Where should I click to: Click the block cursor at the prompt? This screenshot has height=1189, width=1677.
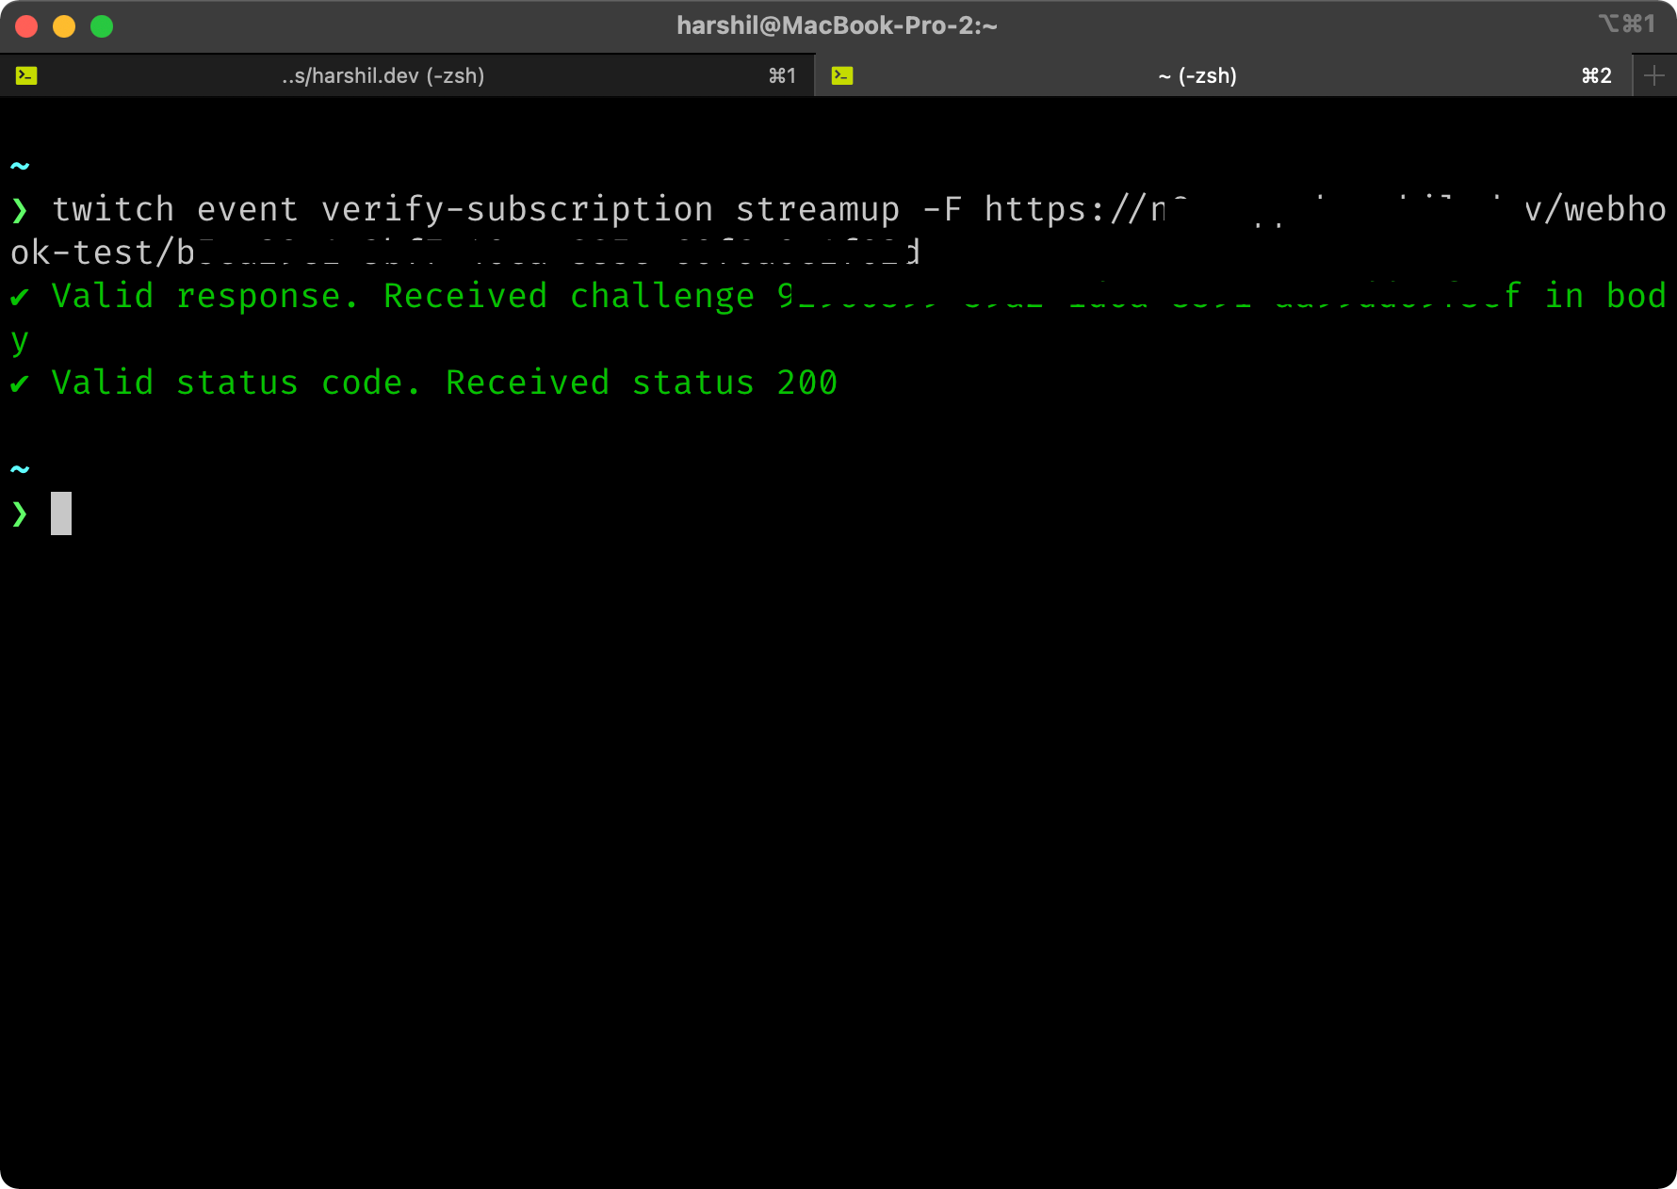[x=61, y=513]
